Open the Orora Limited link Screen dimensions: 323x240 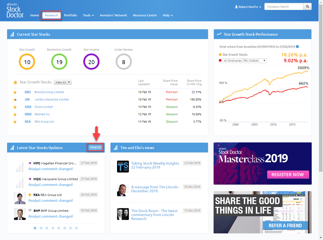click(x=44, y=107)
